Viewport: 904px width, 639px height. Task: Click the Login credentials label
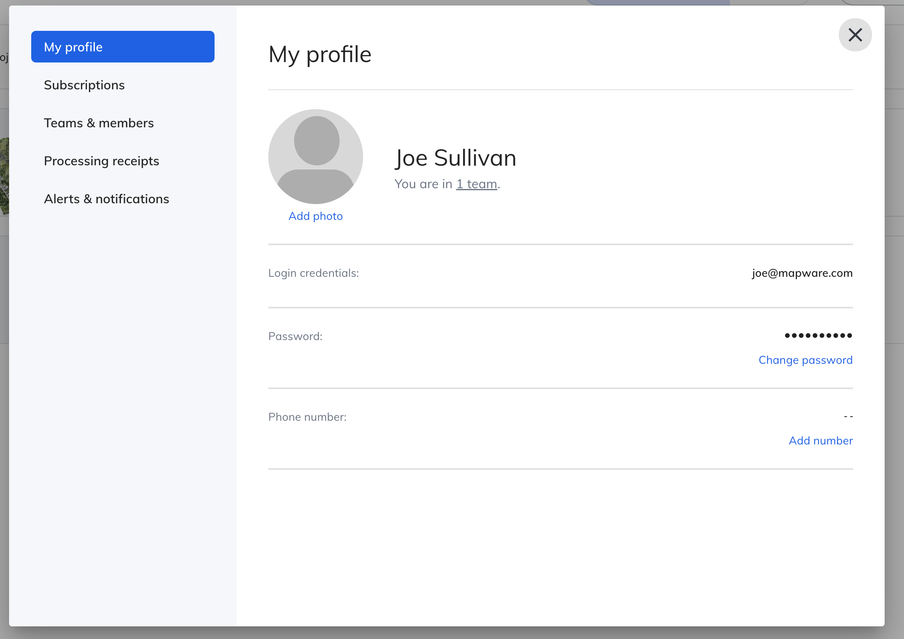(313, 273)
